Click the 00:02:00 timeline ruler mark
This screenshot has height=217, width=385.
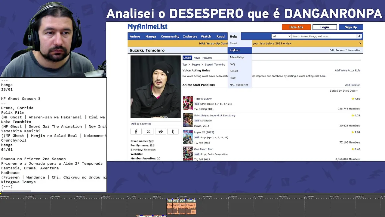pos(207,197)
